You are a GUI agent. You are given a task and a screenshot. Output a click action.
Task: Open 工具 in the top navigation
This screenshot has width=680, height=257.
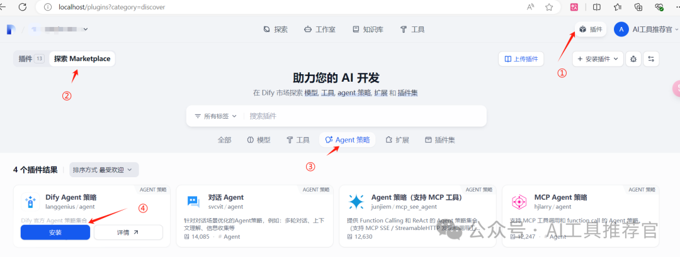point(412,30)
